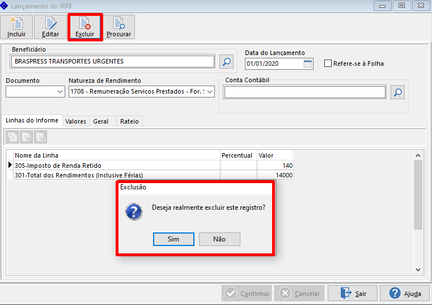Screen dimensions: 432x305
Task: Search beneficiary with magnifier icon
Action: point(226,61)
